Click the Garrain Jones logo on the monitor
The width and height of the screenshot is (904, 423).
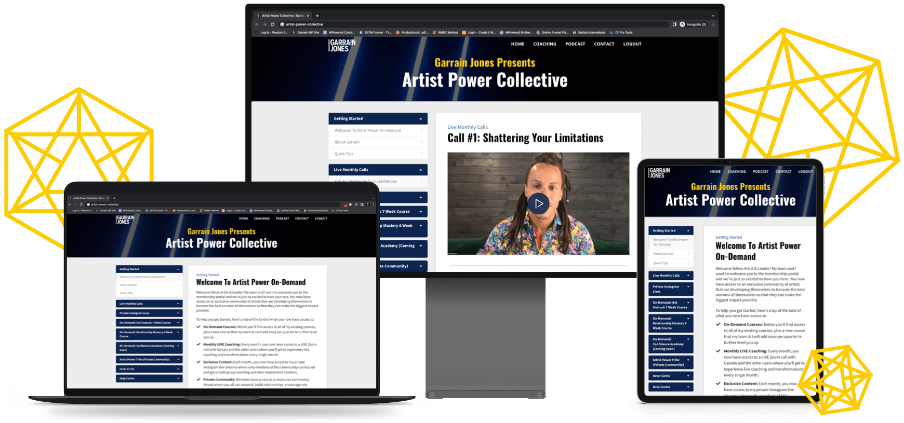(x=342, y=45)
